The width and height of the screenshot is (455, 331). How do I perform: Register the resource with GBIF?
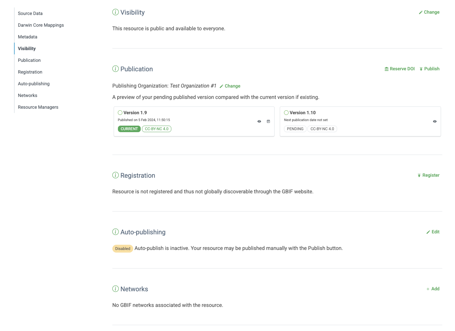click(x=429, y=175)
